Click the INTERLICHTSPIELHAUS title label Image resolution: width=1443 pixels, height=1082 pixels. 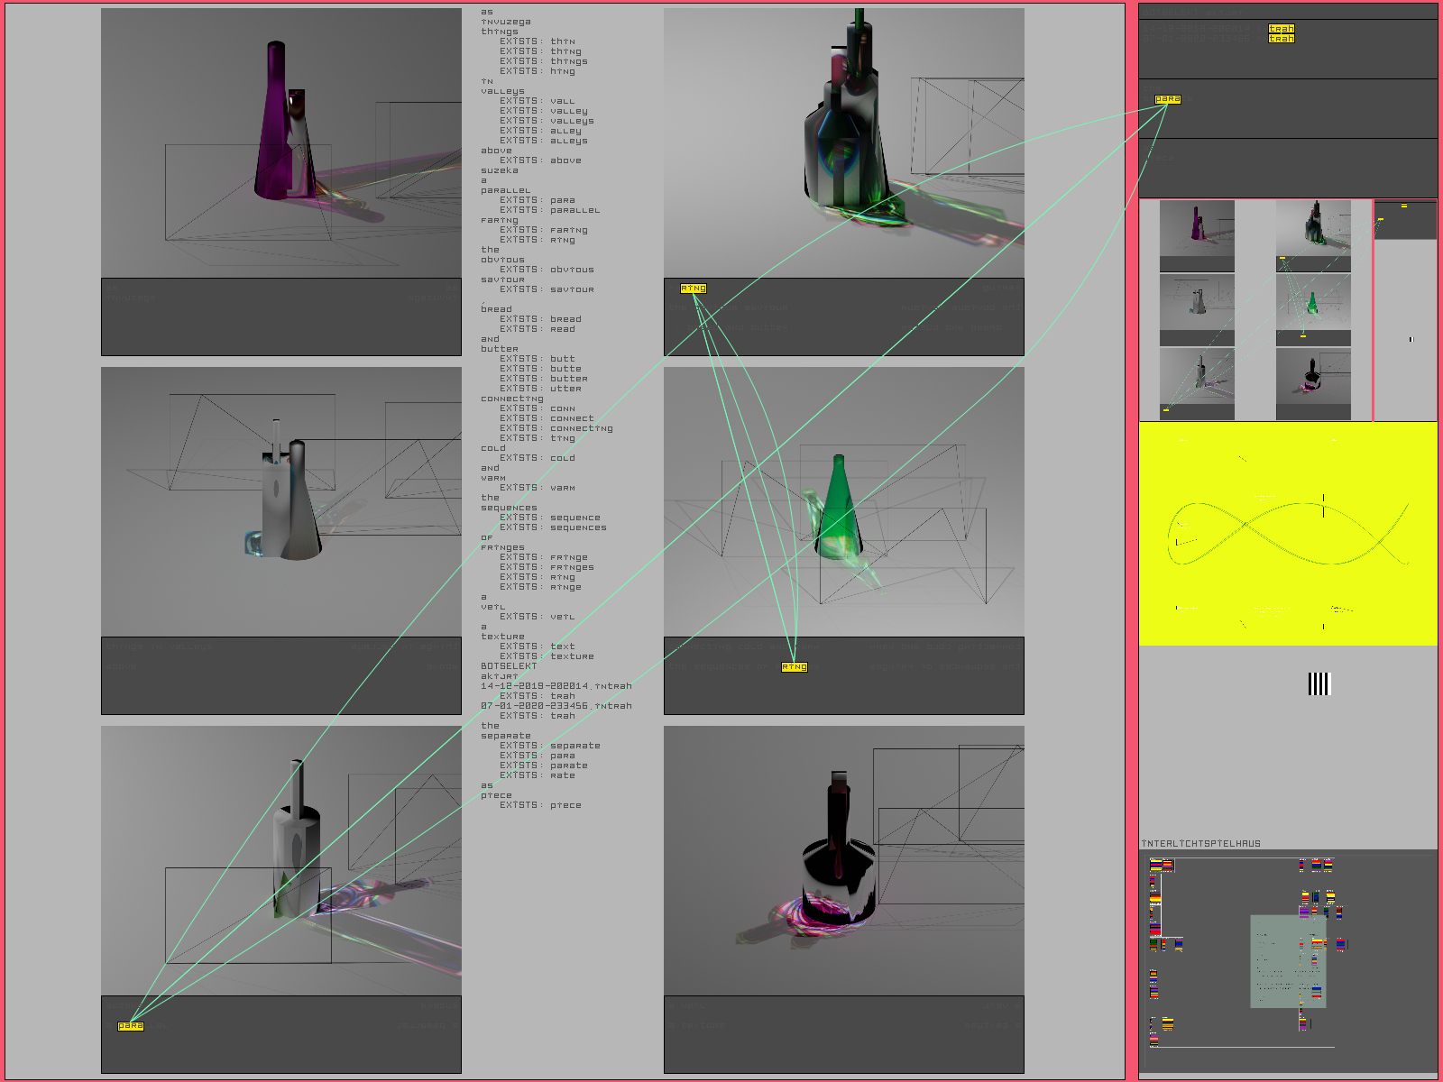[1200, 844]
